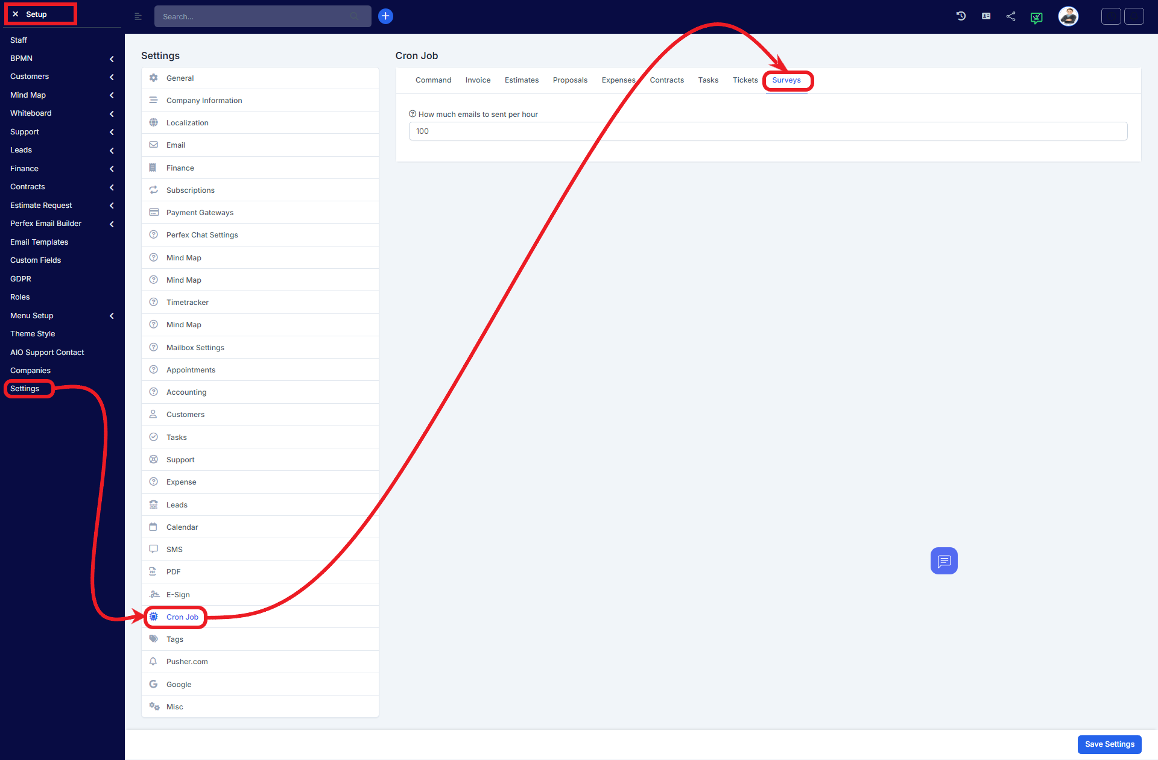Image resolution: width=1158 pixels, height=760 pixels.
Task: Click on the Leads menu item
Action: 21,150
